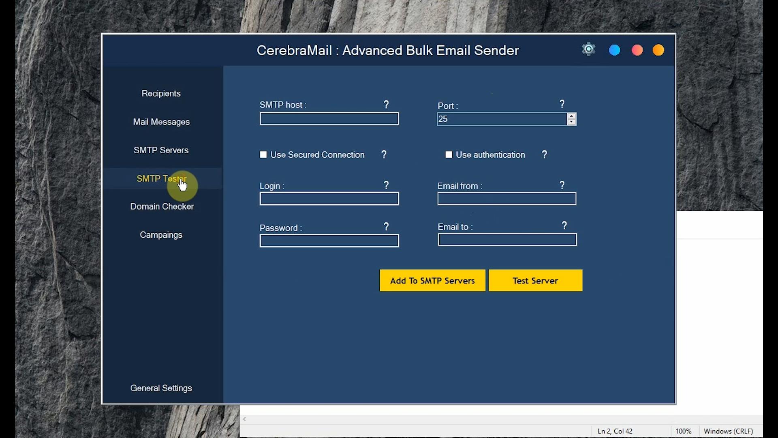Increment the port number with the up arrow
778x438 pixels.
pos(571,116)
